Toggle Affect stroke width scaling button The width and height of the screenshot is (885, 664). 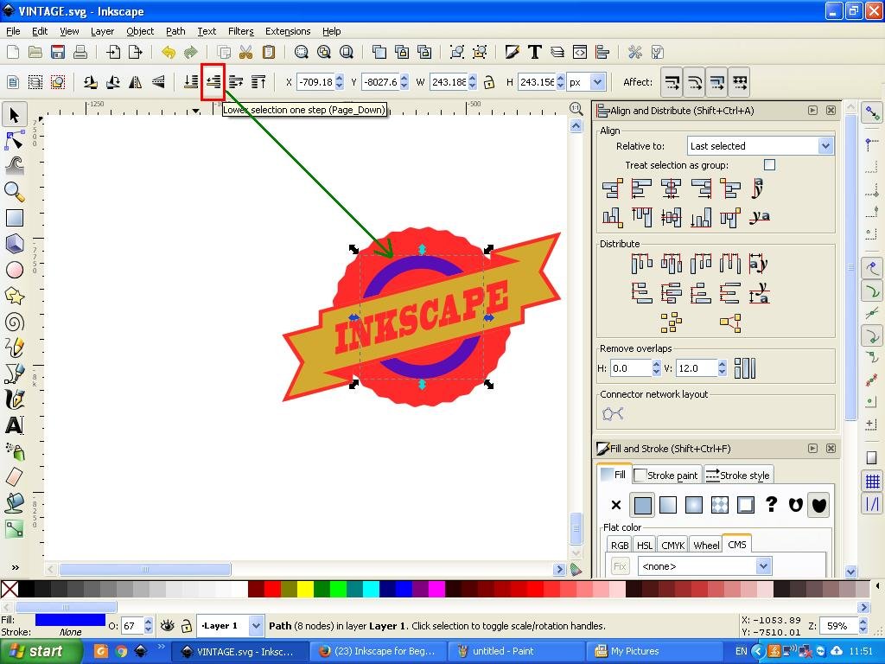coord(672,82)
